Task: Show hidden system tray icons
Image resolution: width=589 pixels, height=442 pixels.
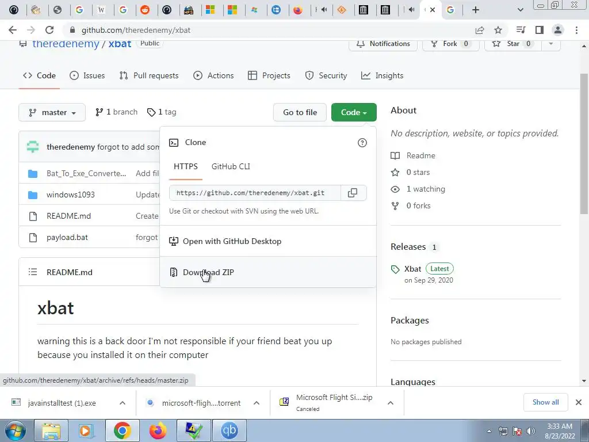Action: (x=489, y=431)
